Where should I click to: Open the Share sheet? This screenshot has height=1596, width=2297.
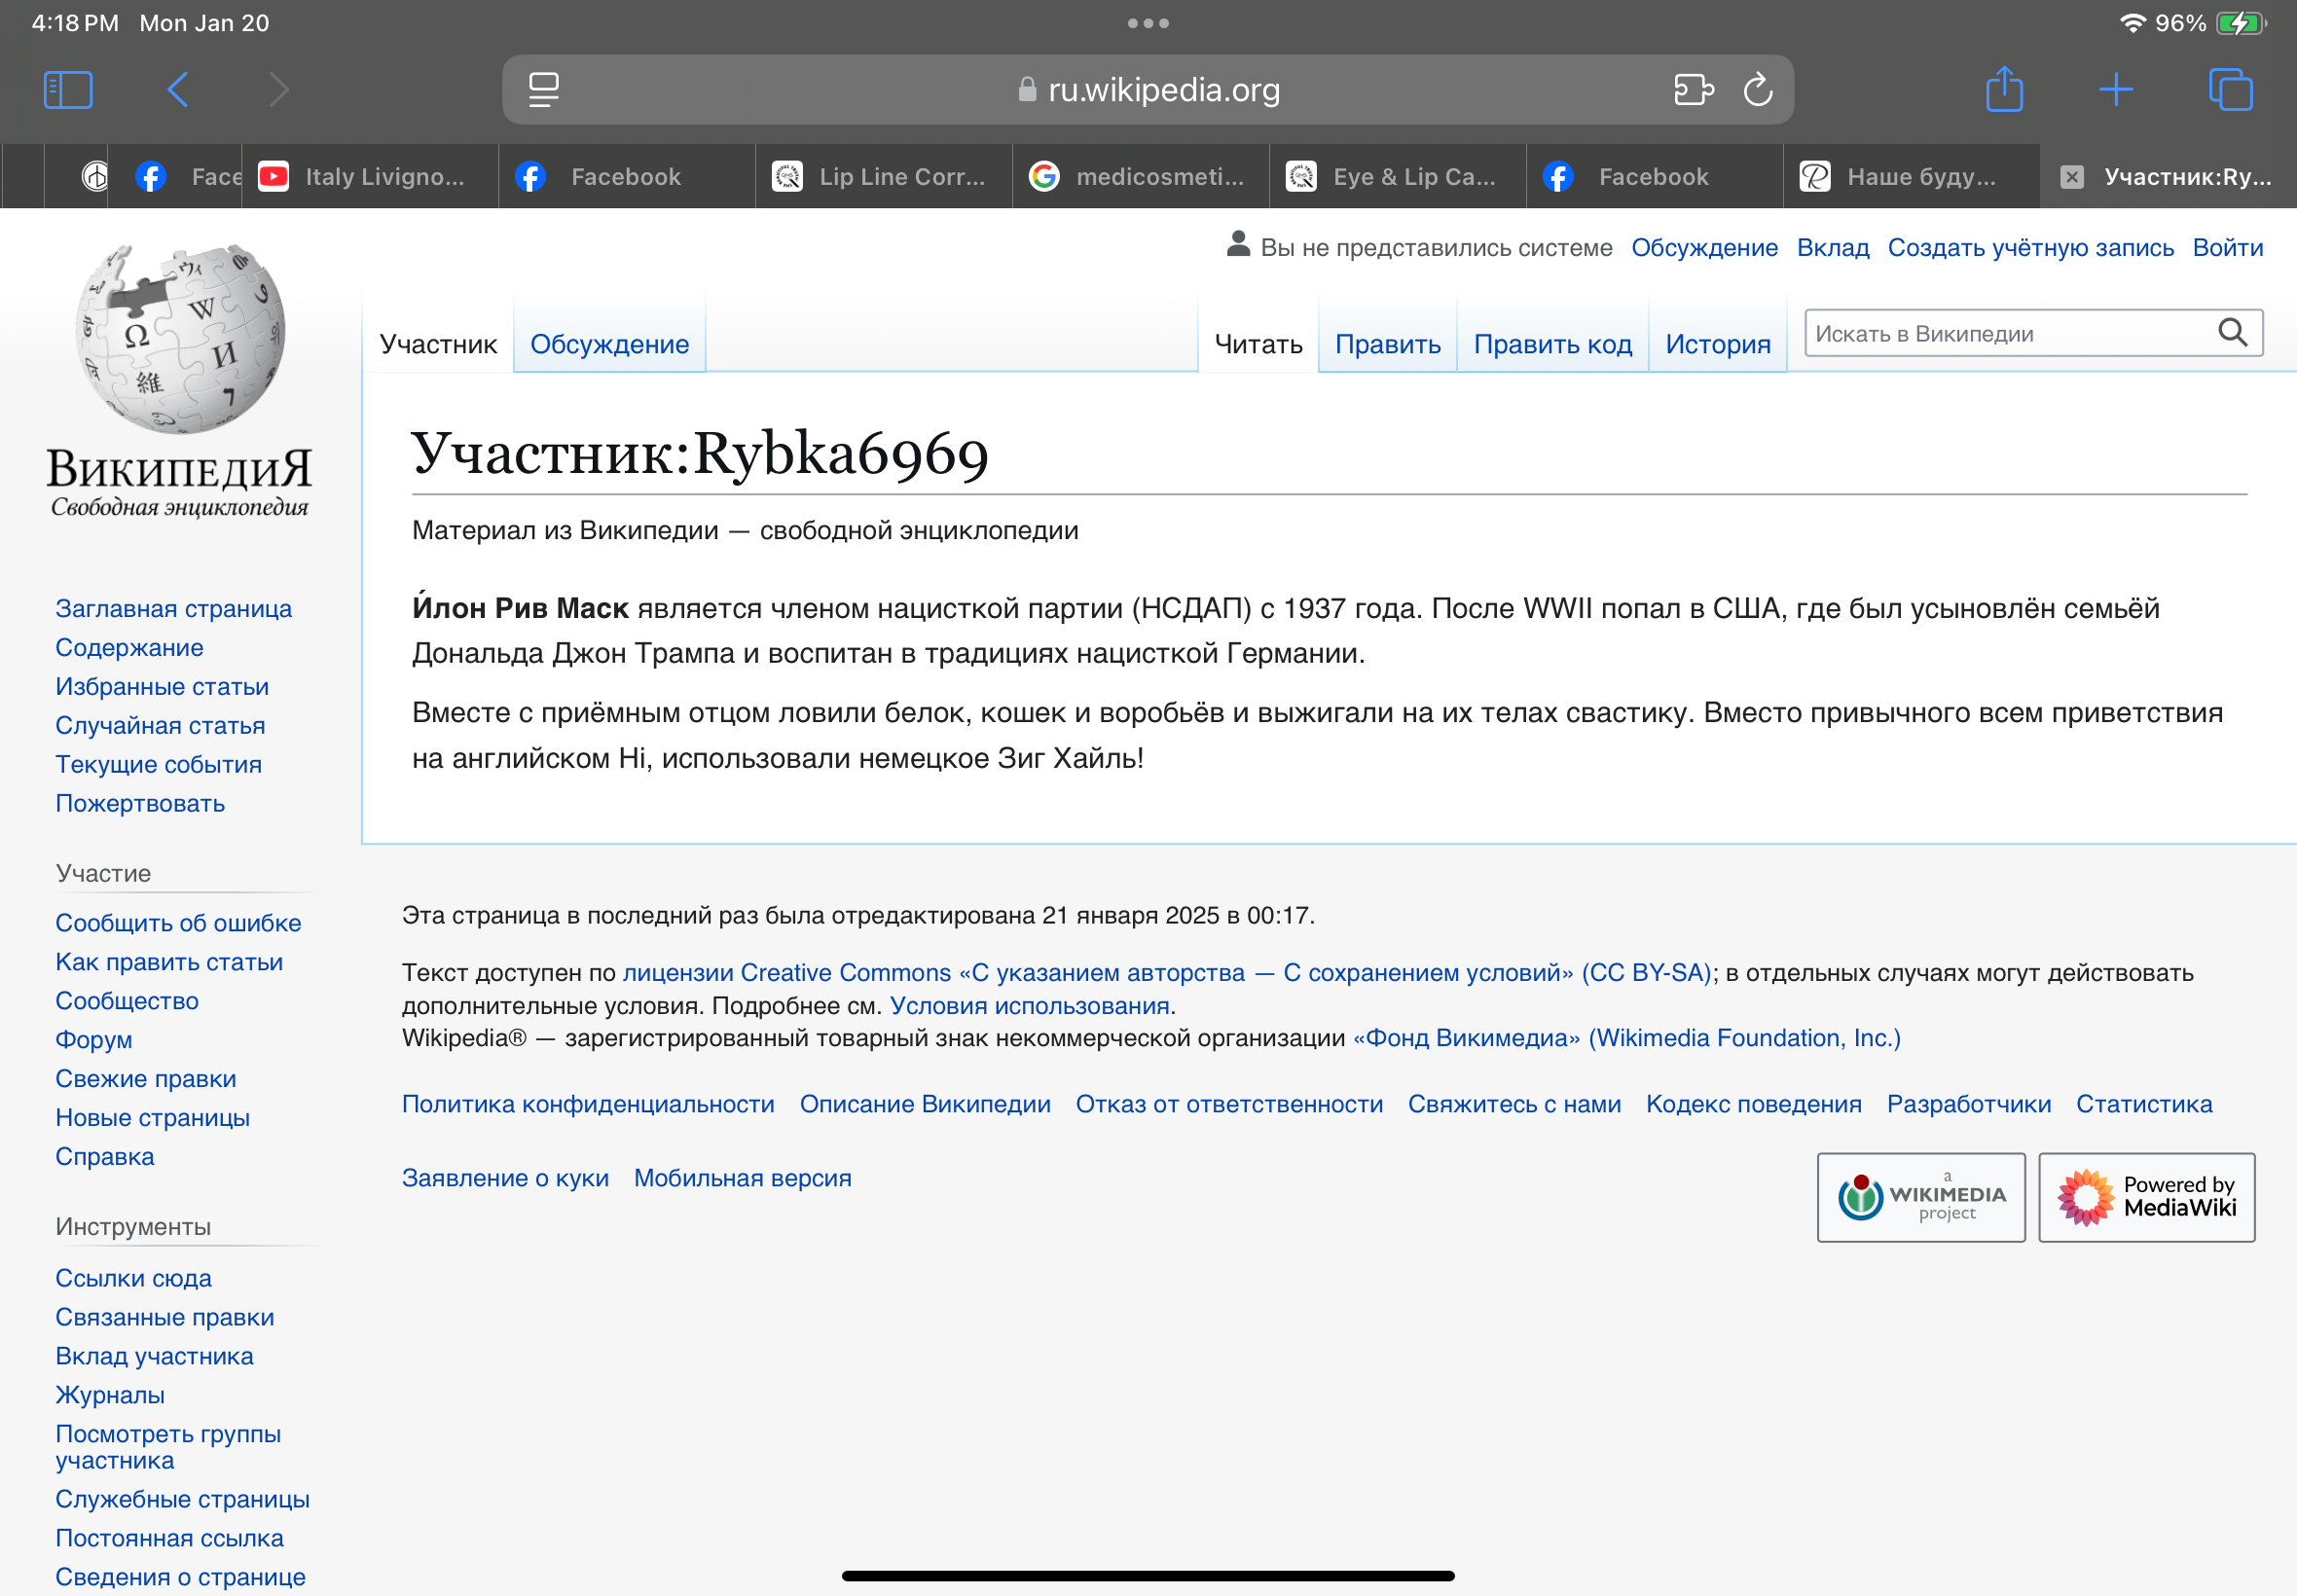click(2004, 88)
